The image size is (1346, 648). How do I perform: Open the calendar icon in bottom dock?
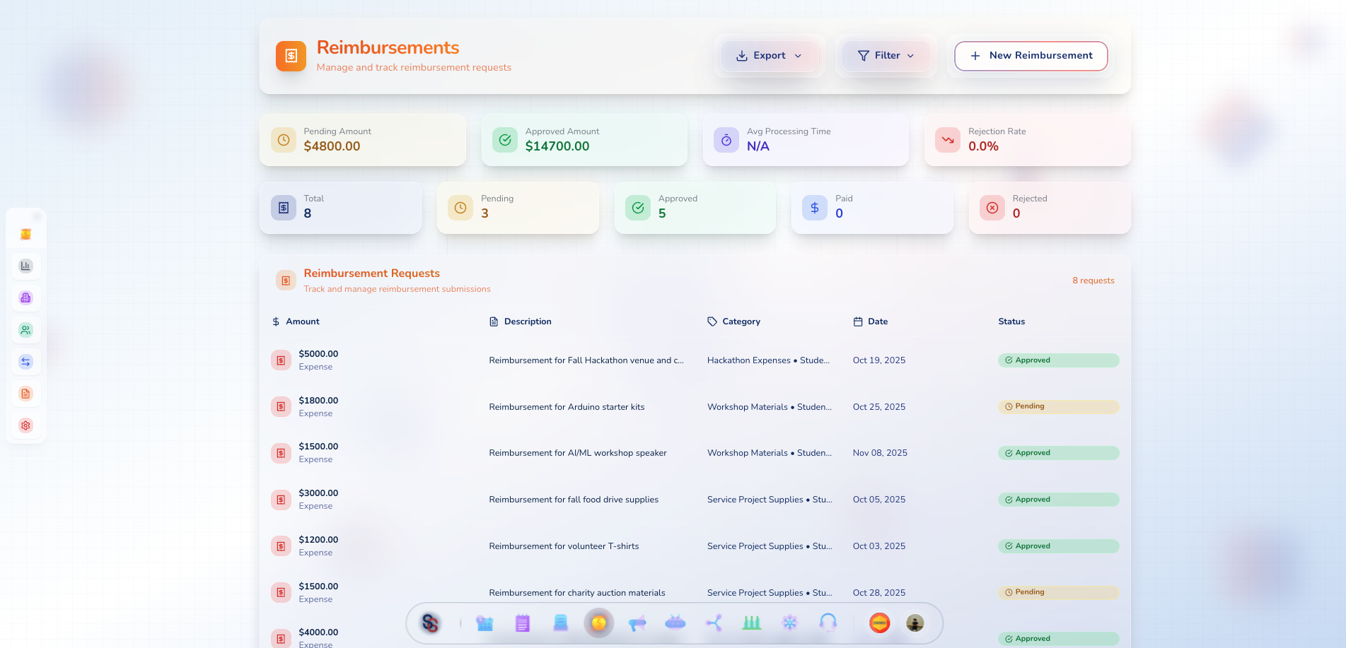tap(485, 623)
